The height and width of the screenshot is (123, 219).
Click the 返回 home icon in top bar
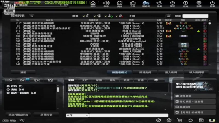click(93, 4)
